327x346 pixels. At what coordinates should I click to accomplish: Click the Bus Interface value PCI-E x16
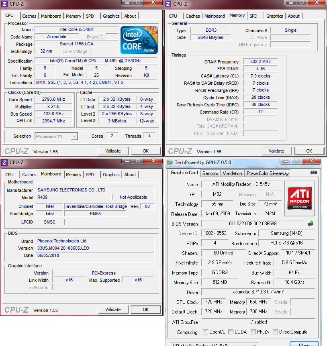pyautogui.click(x=286, y=243)
